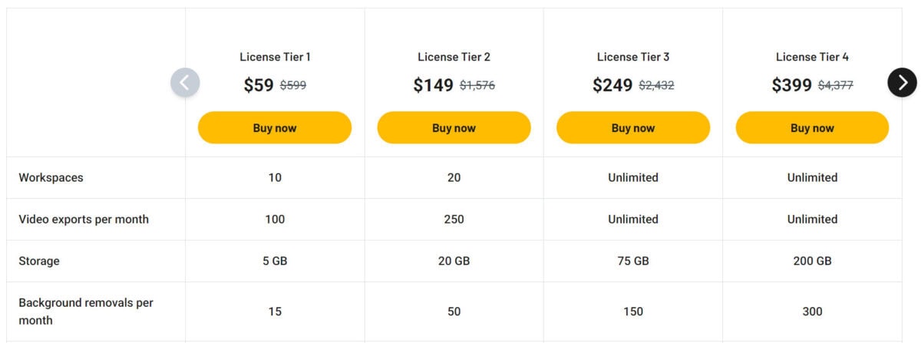Buy now License Tier 1
Image resolution: width=921 pixels, height=343 pixels.
(275, 127)
